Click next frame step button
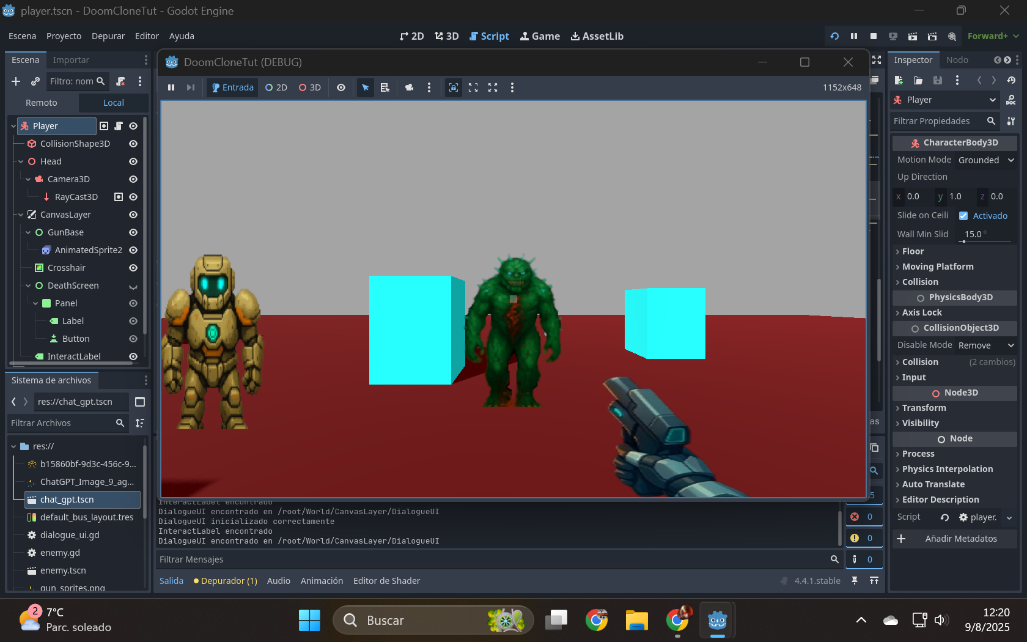 tap(191, 87)
